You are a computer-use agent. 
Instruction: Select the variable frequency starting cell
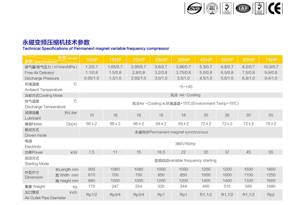(x=185, y=160)
